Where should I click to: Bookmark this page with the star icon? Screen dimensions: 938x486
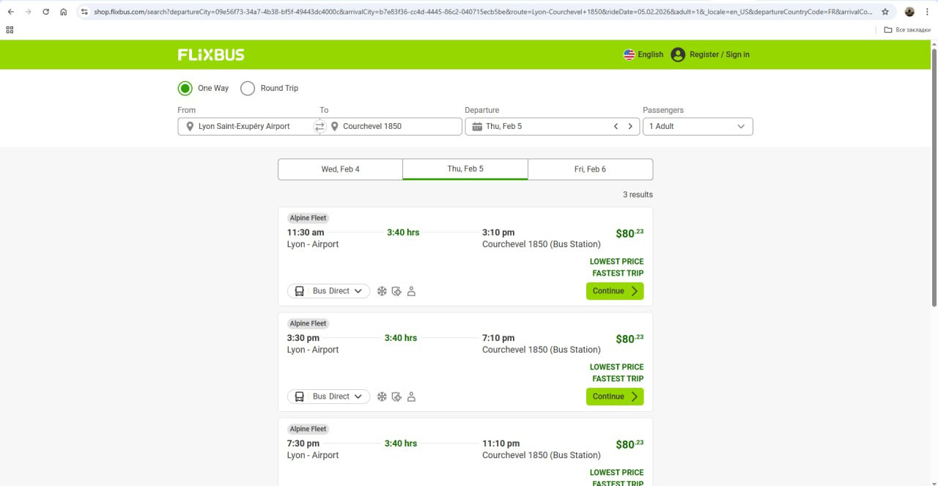885,12
